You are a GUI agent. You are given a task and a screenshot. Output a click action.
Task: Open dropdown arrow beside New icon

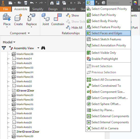[15, 3]
